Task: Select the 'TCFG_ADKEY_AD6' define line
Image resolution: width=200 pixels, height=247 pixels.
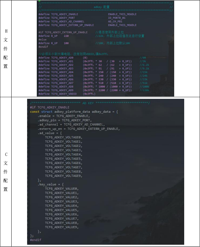Action: 93,79
